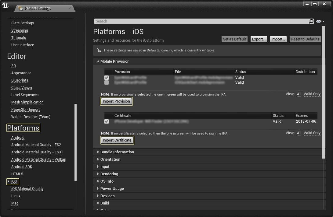The height and width of the screenshot is (217, 333).
Task: Click the search magnifier icon
Action: click(311, 21)
